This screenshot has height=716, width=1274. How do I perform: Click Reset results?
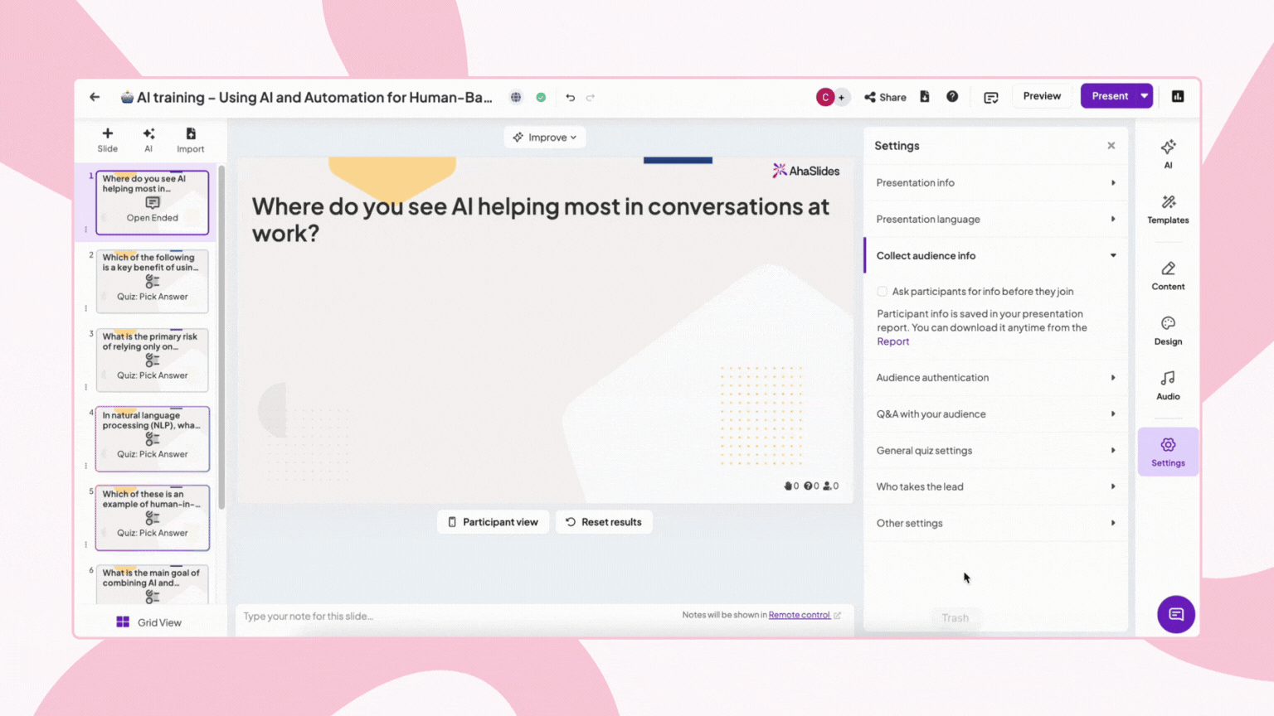pyautogui.click(x=604, y=522)
